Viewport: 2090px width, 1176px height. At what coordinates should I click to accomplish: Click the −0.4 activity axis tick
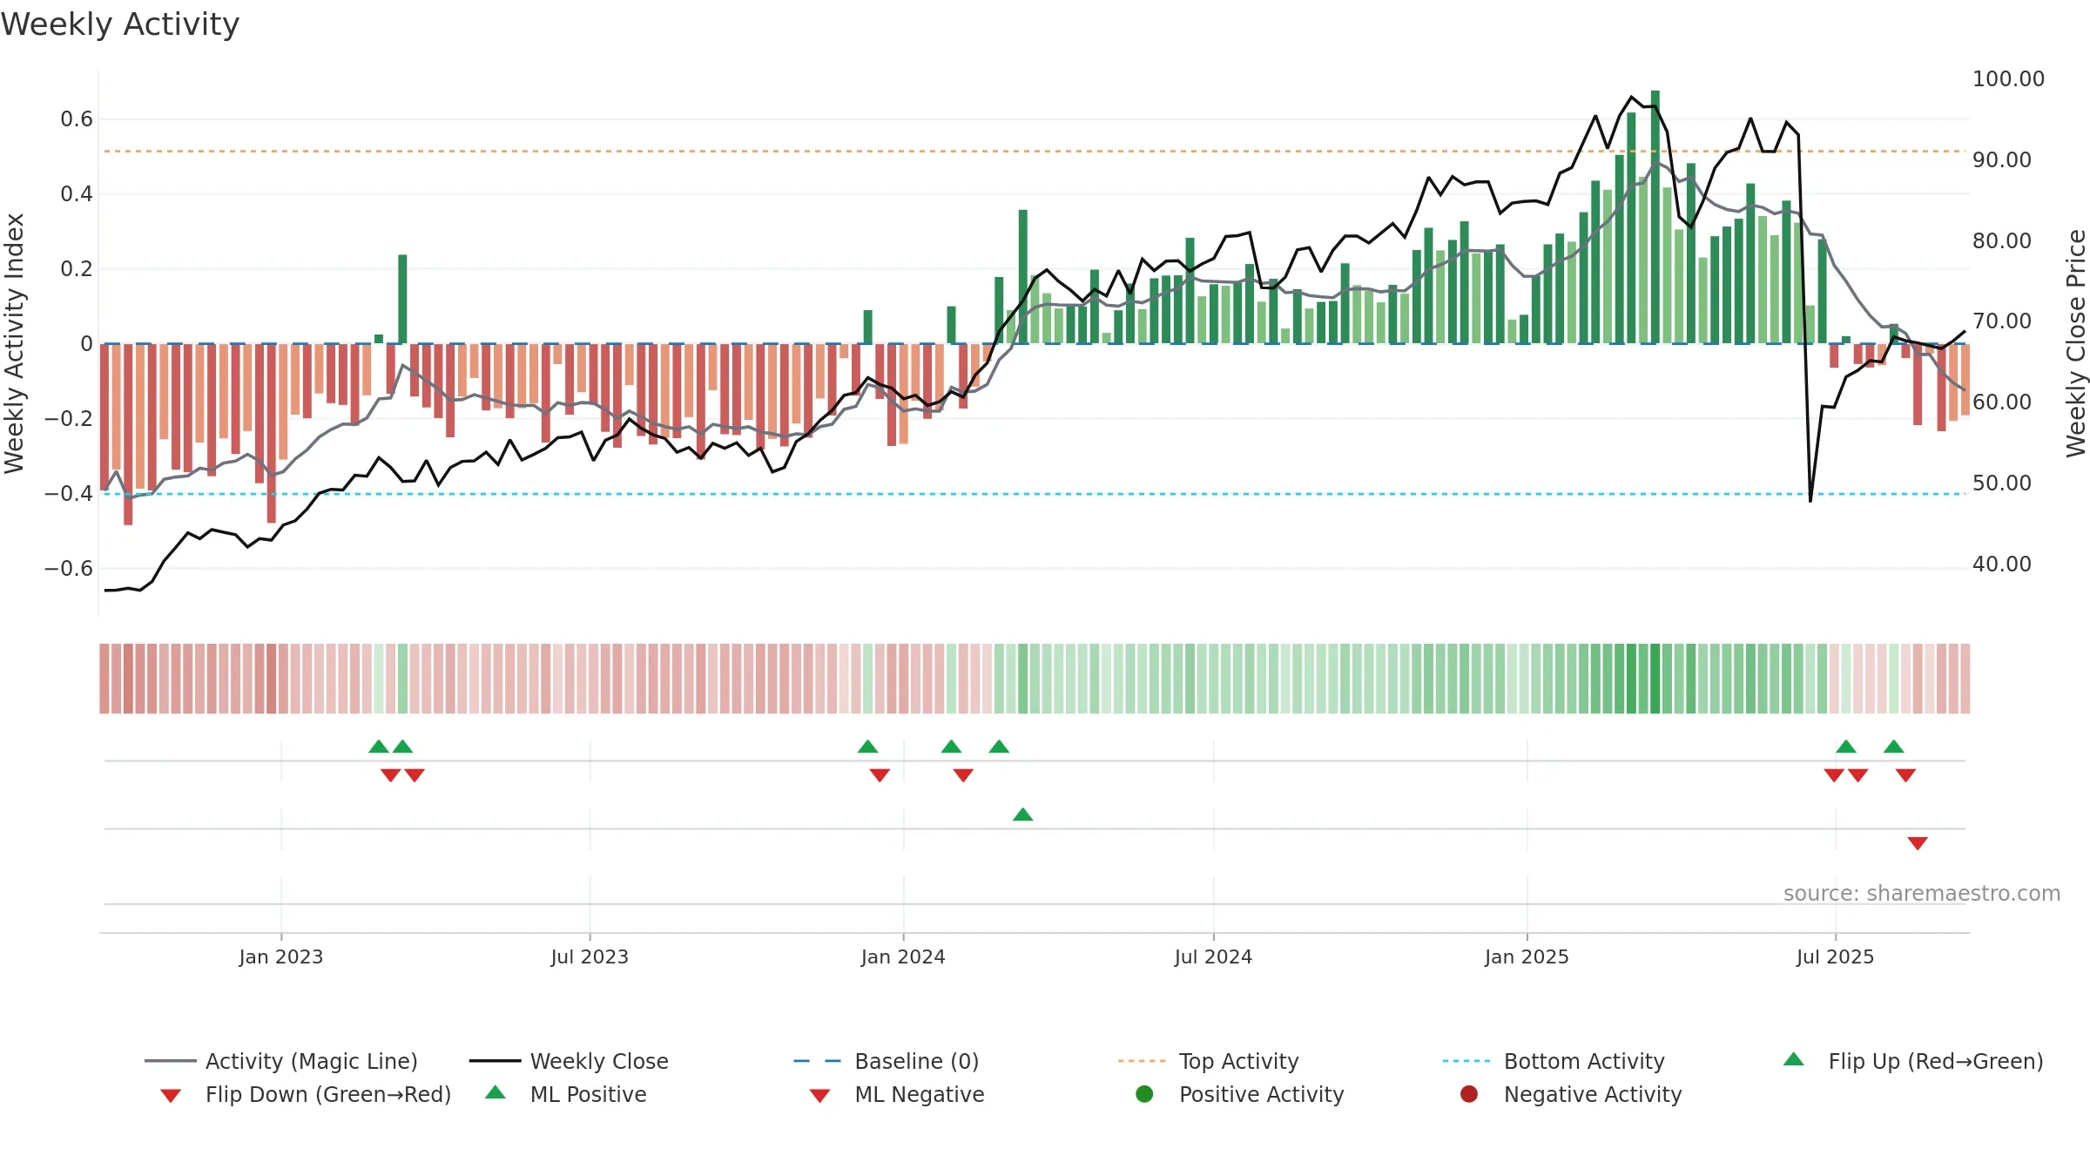[69, 493]
